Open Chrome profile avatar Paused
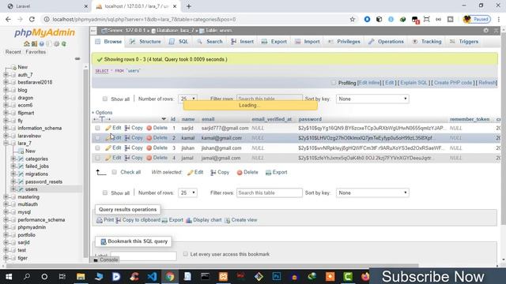 [477, 19]
